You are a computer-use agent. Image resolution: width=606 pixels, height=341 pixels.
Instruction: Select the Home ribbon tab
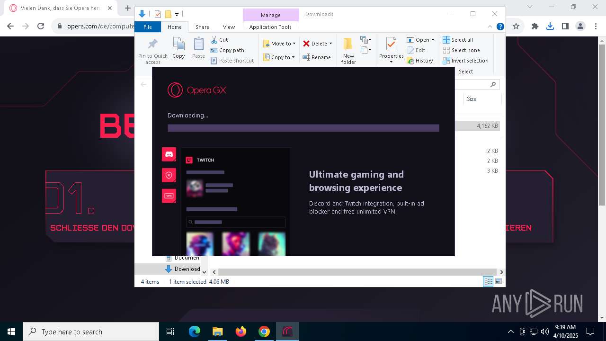click(x=174, y=27)
